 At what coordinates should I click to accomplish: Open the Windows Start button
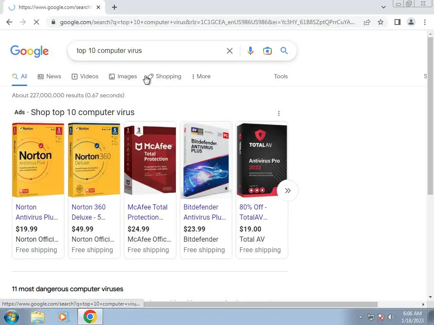click(11, 317)
